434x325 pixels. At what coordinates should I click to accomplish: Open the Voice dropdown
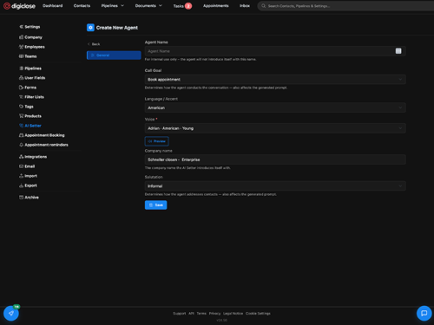point(275,128)
